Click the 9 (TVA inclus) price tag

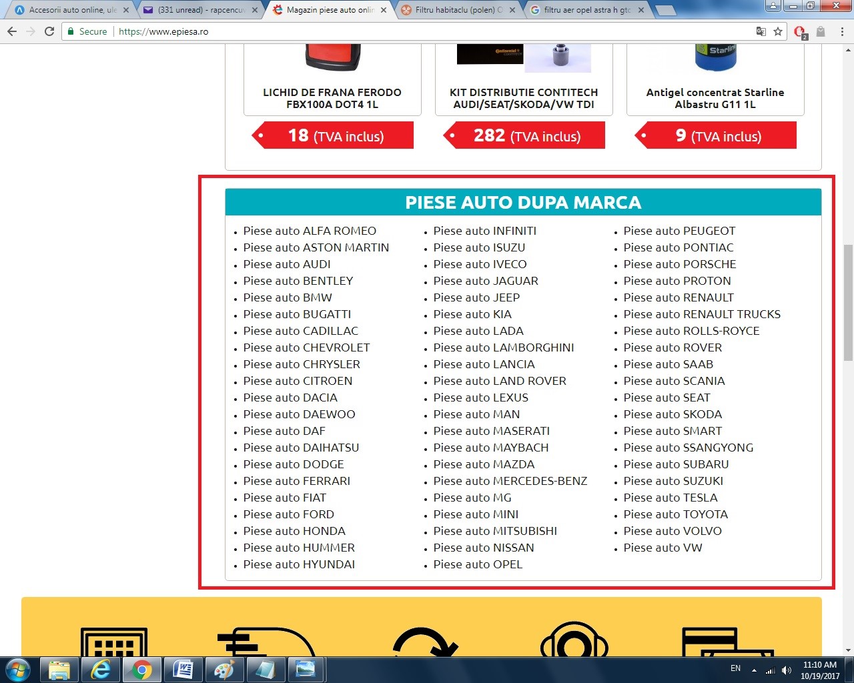tap(716, 135)
